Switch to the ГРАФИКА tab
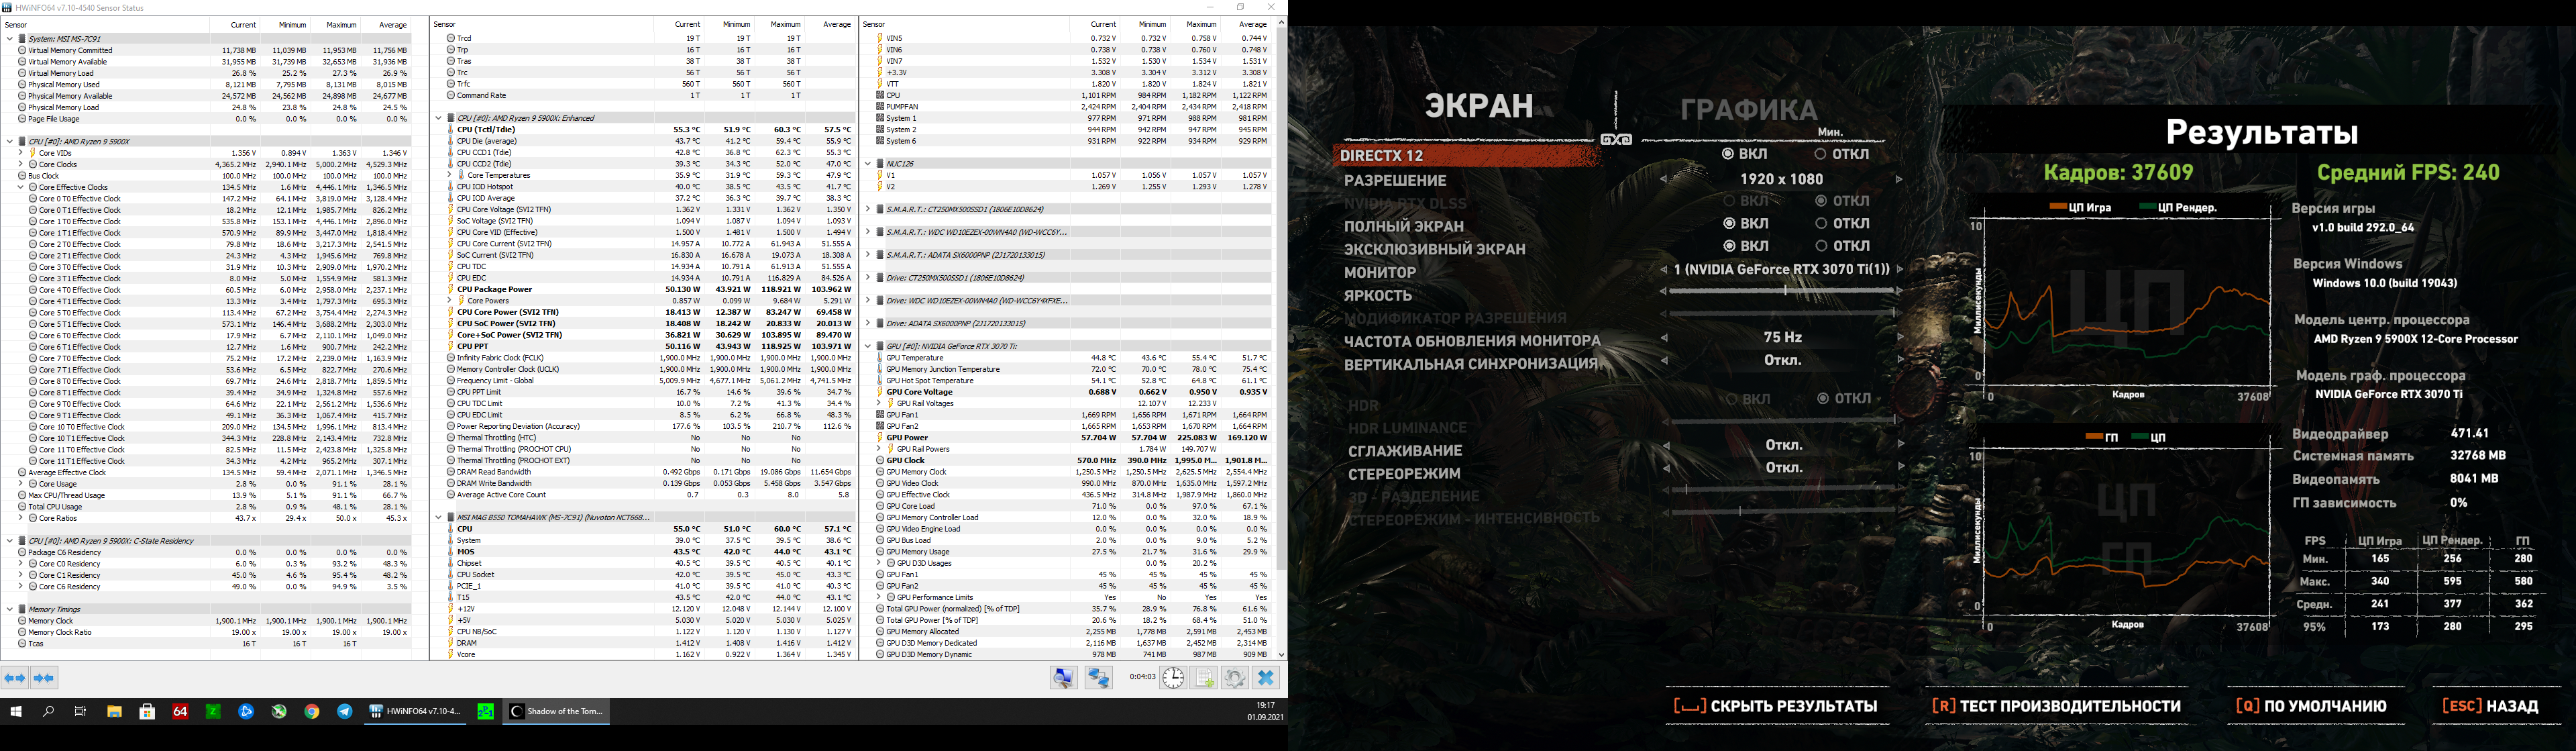 pyautogui.click(x=1748, y=110)
